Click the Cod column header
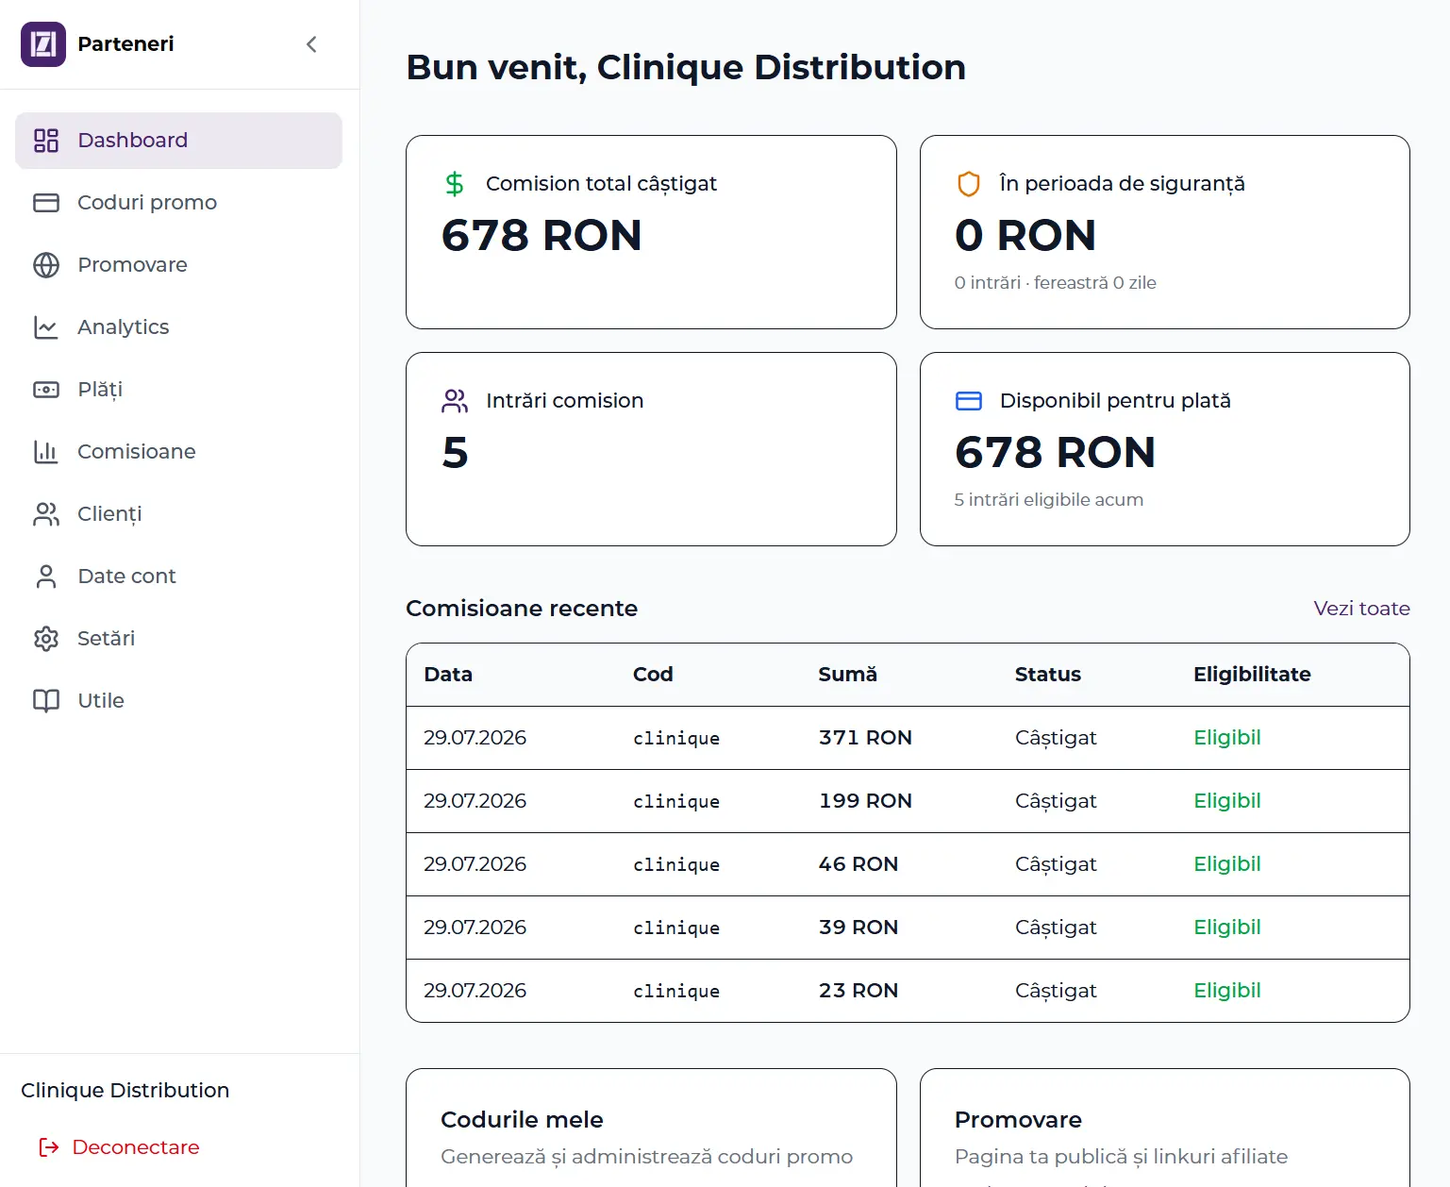Screen dimensions: 1450x1187 coord(653,675)
